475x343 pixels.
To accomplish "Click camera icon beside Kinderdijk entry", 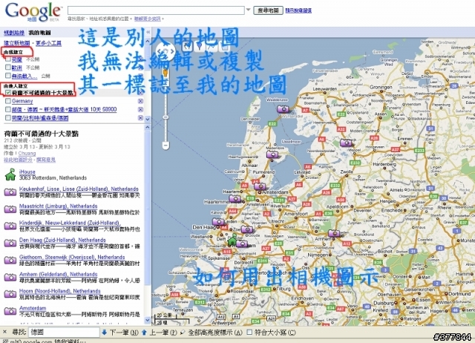I will [10, 226].
